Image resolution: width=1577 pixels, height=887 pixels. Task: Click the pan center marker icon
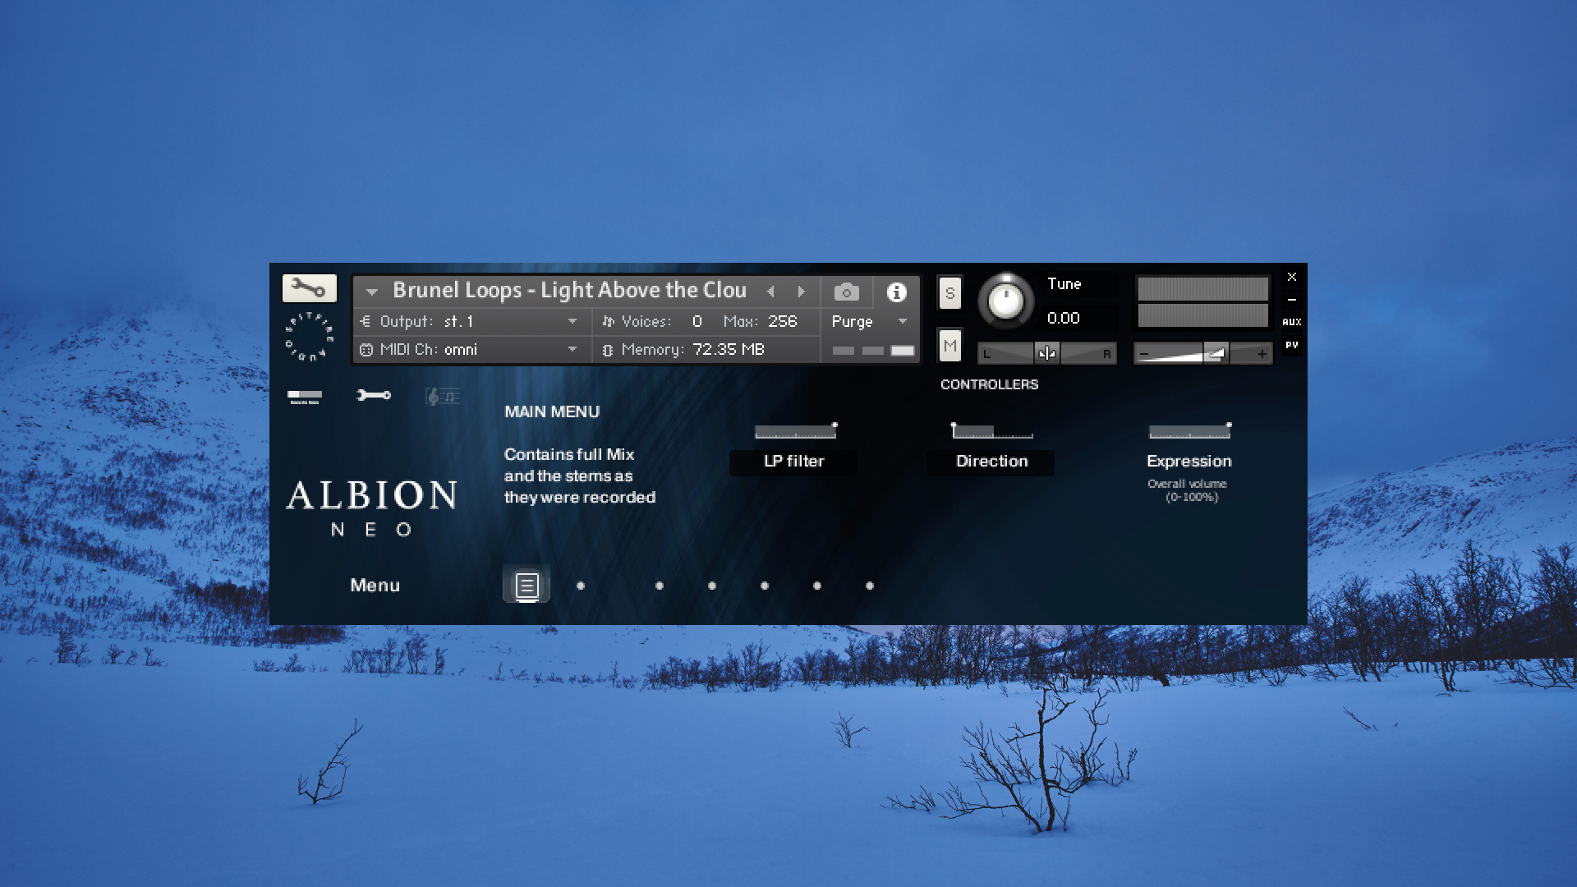coord(1047,353)
